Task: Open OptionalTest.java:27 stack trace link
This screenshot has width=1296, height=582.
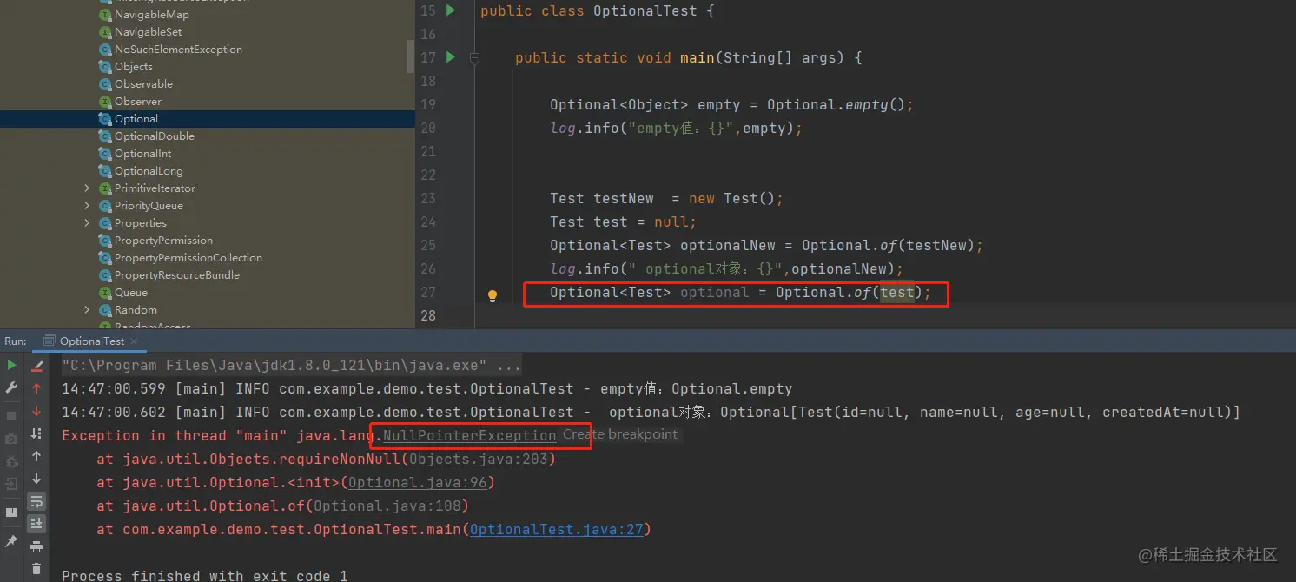Action: click(557, 529)
